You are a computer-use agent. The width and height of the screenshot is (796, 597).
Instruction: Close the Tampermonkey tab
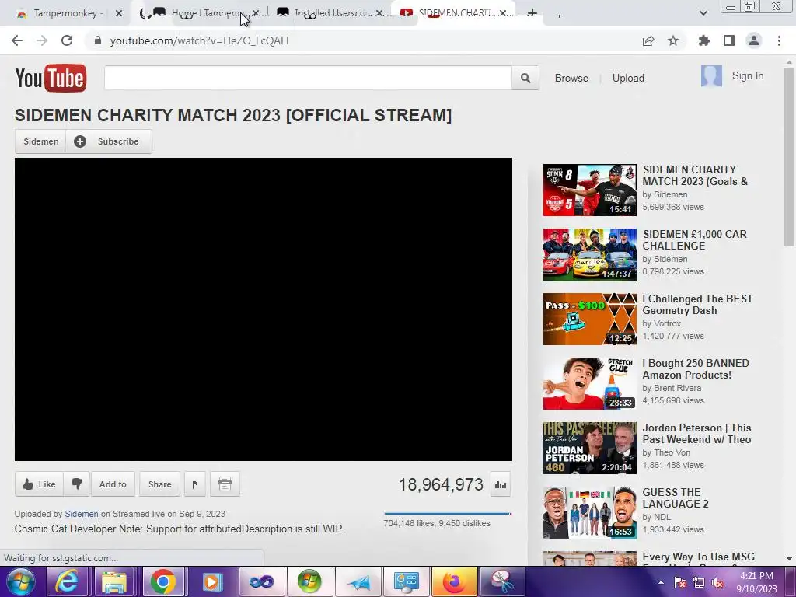point(119,13)
